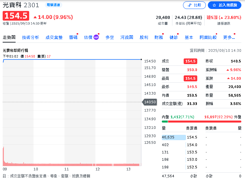Click the 連5漲 streak indicator

click(x=224, y=18)
